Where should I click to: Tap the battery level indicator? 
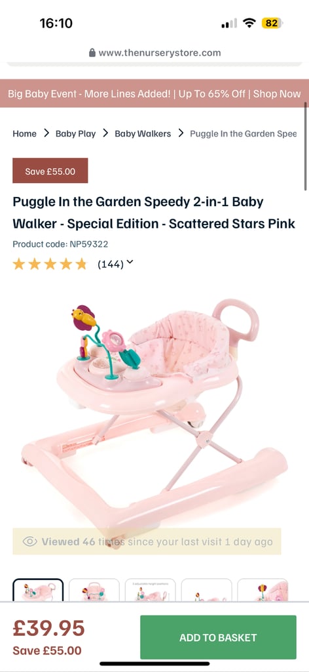272,23
